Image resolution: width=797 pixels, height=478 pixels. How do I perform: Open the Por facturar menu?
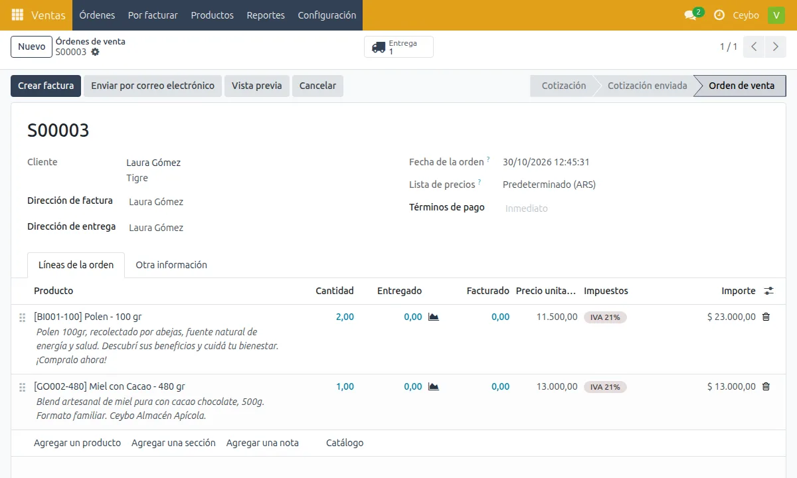pos(153,15)
